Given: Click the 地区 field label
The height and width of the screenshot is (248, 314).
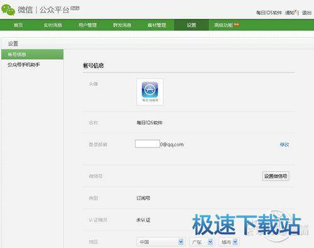Looking at the screenshot, I should (x=94, y=242).
